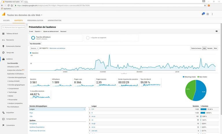Expand Données démographiques in sidebar
This screenshot has height=134, width=222.
[x=17, y=78]
